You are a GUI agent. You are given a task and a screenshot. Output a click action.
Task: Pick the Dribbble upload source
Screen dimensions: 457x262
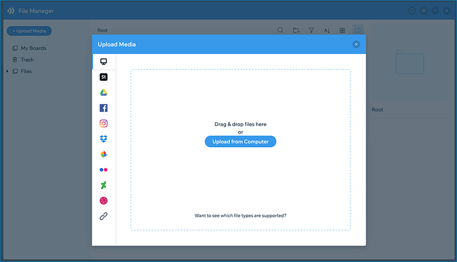pos(104,201)
